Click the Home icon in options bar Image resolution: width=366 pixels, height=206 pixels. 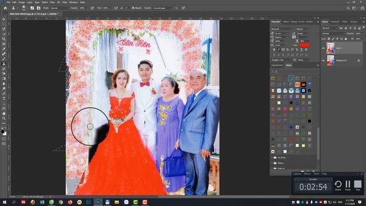(5, 8)
